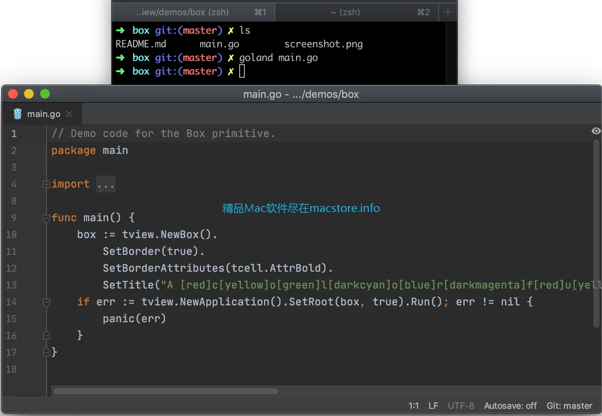The width and height of the screenshot is (602, 416).
Task: Zoom the GoLand window with the green button
Action: (x=45, y=94)
